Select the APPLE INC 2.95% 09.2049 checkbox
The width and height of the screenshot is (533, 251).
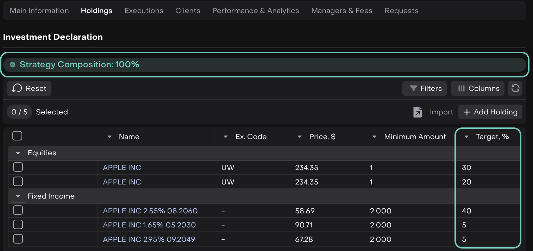point(18,239)
